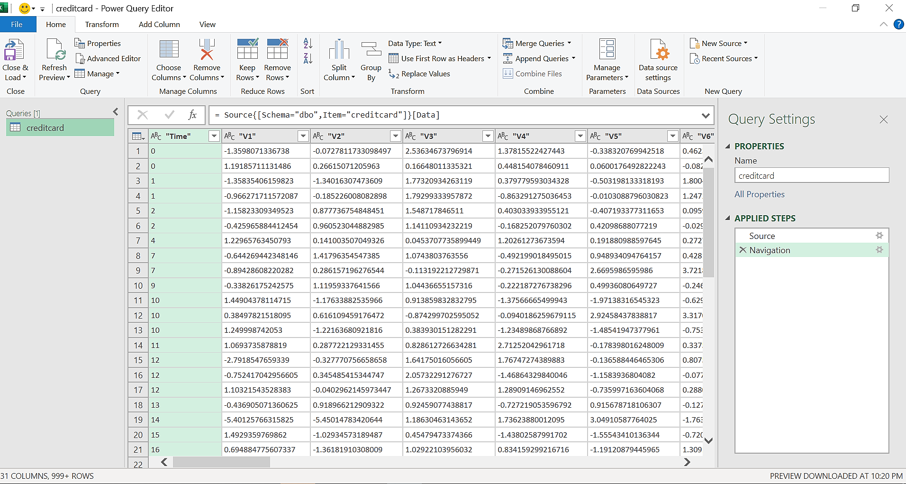
Task: Open Data source settings
Action: point(658,60)
